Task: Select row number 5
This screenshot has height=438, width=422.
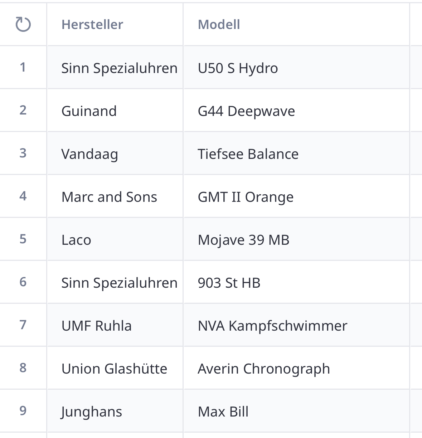Action: [23, 239]
